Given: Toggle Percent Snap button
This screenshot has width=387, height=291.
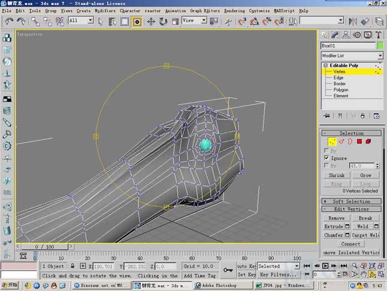Looking at the screenshot, I should [267, 22].
